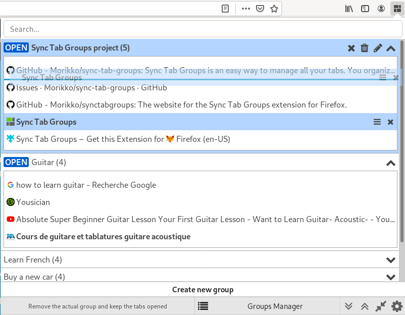Open Cours de guitare et tablatures tab

coord(200,237)
